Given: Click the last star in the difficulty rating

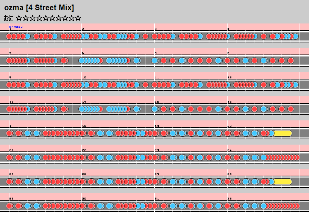Looking at the screenshot, I should pos(78,18).
